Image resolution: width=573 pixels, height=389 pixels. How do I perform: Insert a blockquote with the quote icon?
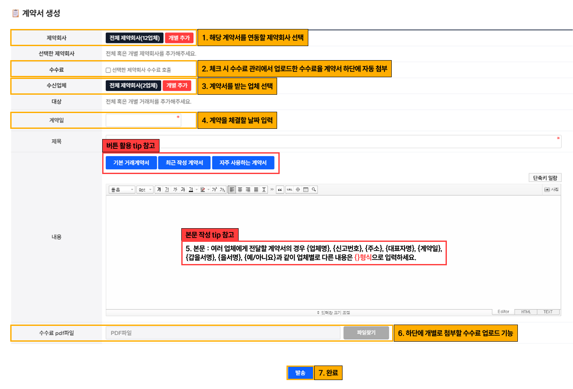(x=280, y=189)
